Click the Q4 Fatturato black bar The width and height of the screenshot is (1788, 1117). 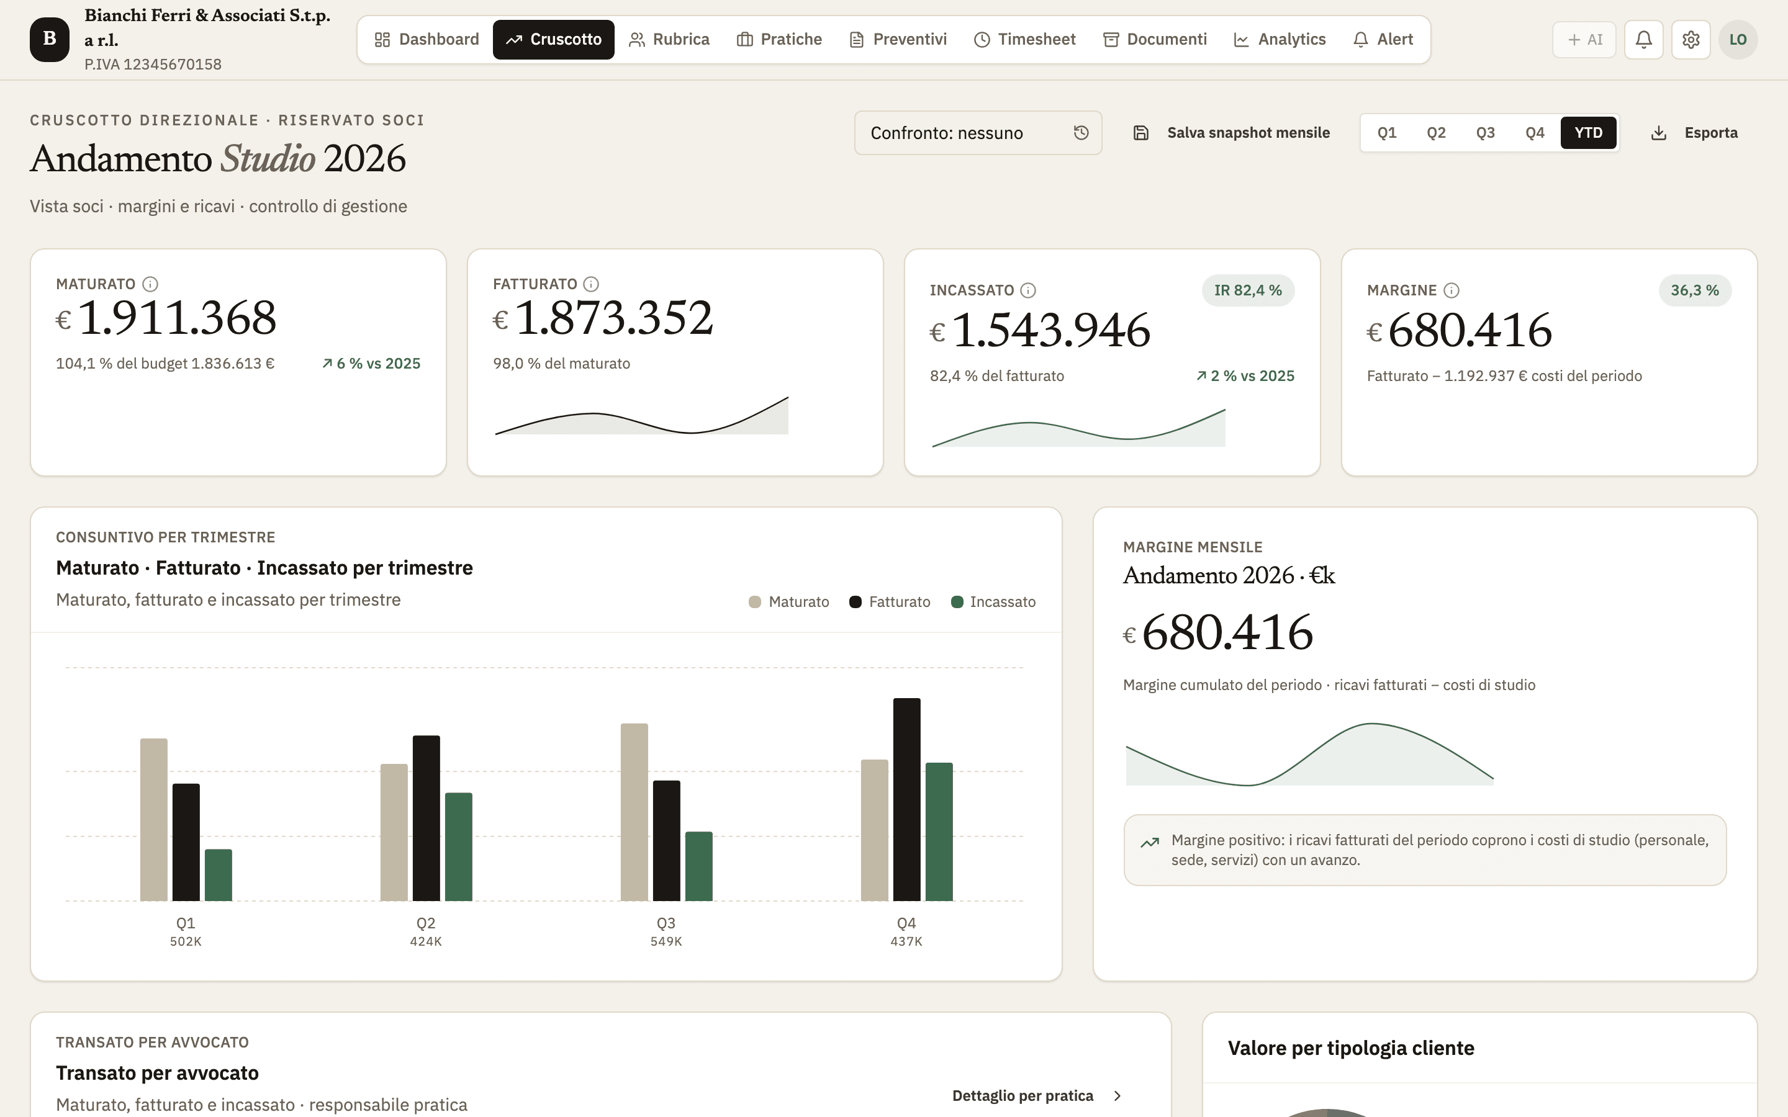tap(906, 799)
